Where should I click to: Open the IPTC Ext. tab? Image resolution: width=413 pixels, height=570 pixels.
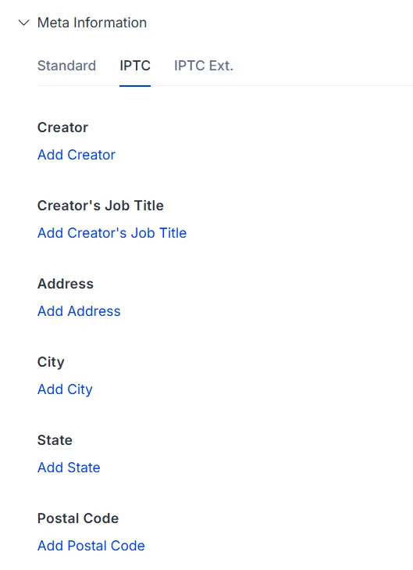pos(204,66)
